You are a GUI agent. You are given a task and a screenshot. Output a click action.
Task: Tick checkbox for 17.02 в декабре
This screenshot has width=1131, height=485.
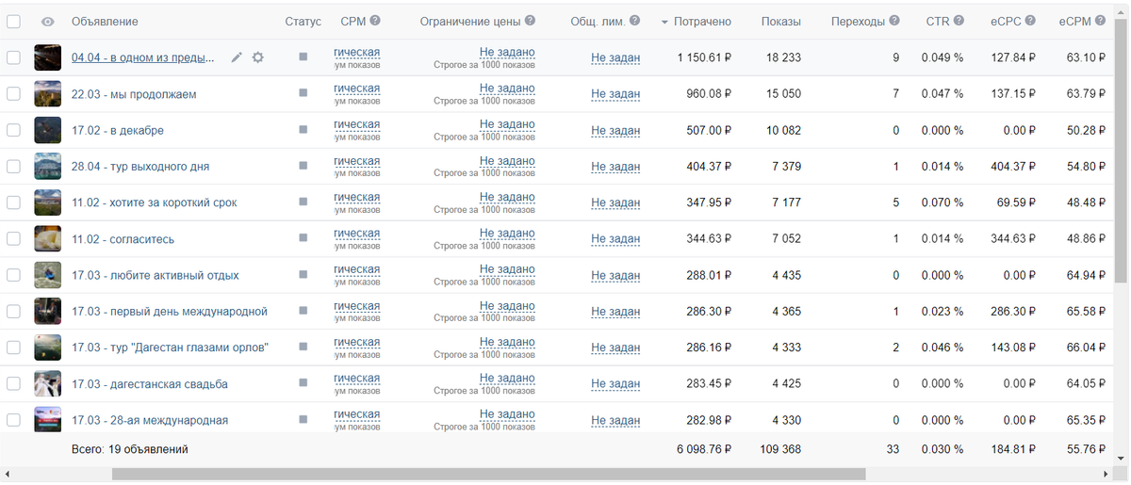click(13, 130)
